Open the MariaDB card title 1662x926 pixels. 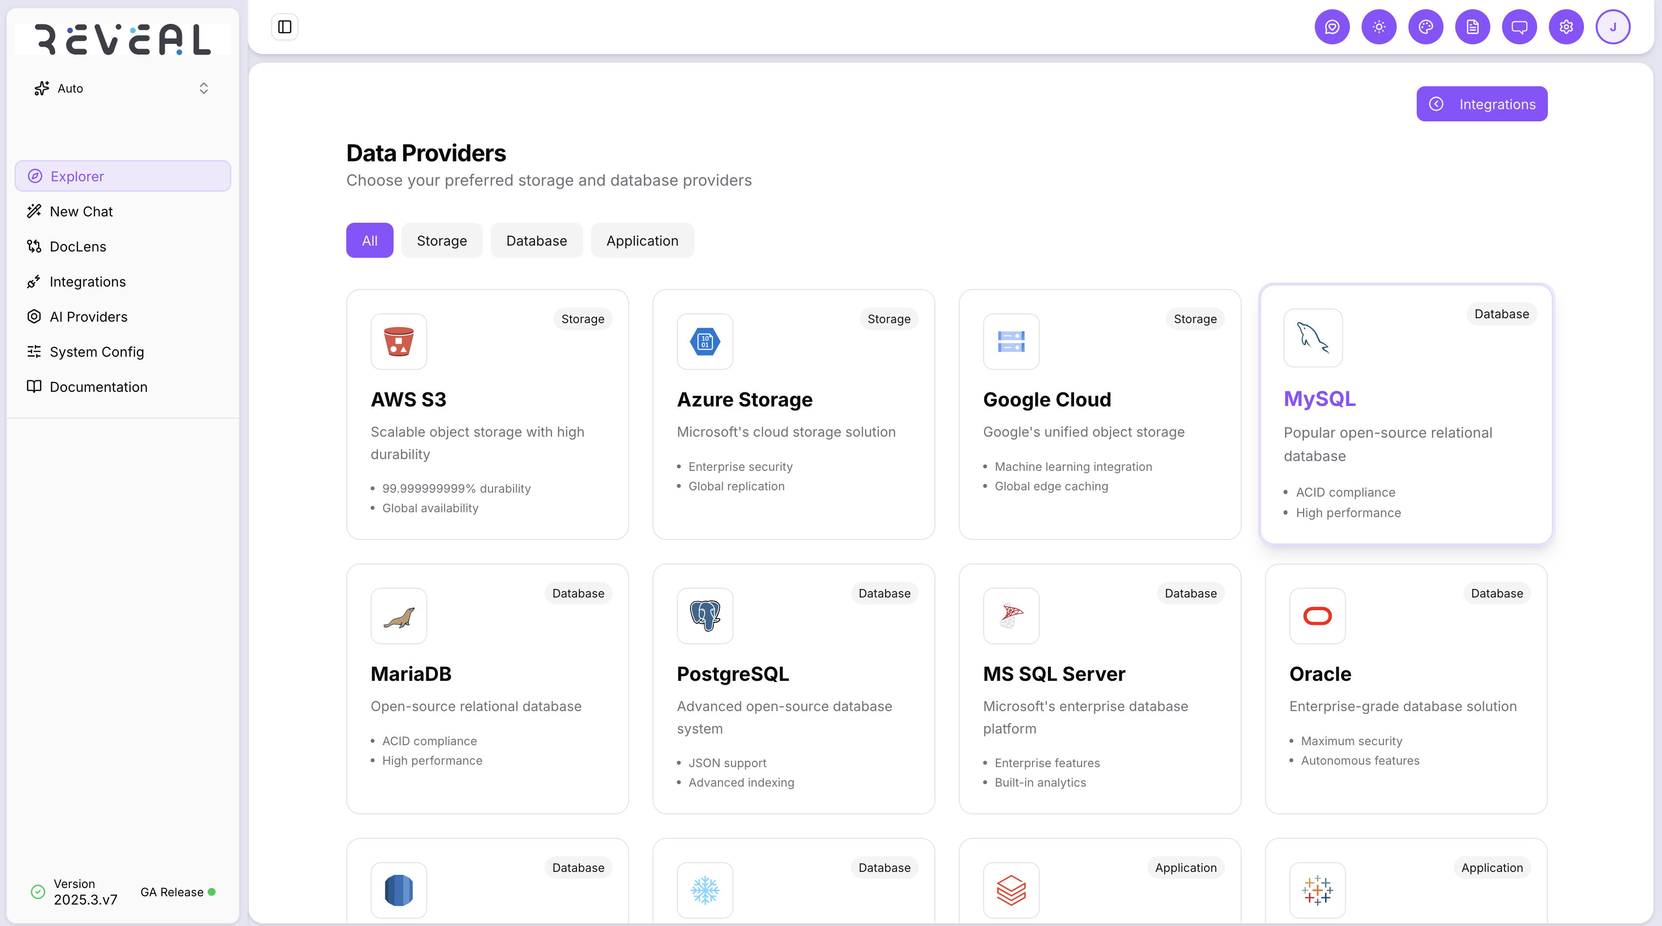411,674
